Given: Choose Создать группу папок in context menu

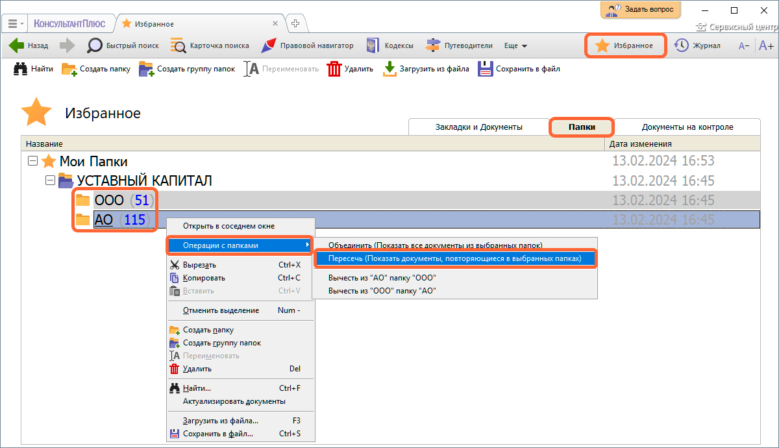Looking at the screenshot, I should pos(240,343).
